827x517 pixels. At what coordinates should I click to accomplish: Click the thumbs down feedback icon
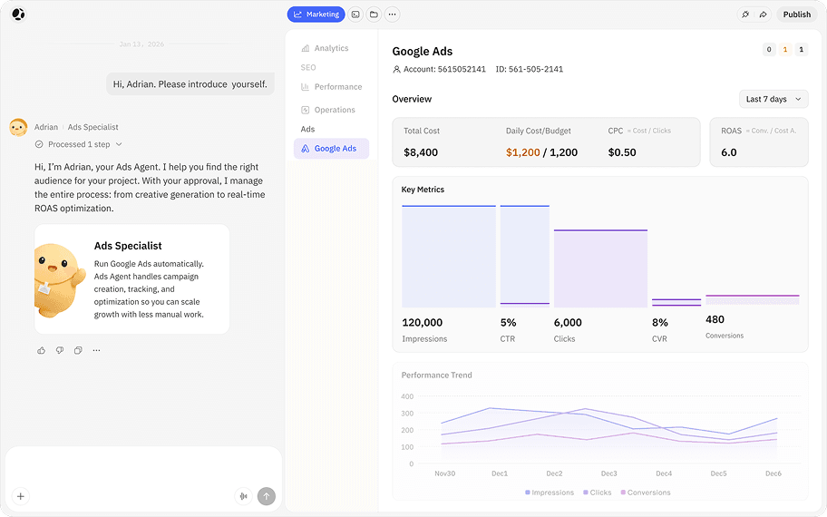(x=60, y=350)
